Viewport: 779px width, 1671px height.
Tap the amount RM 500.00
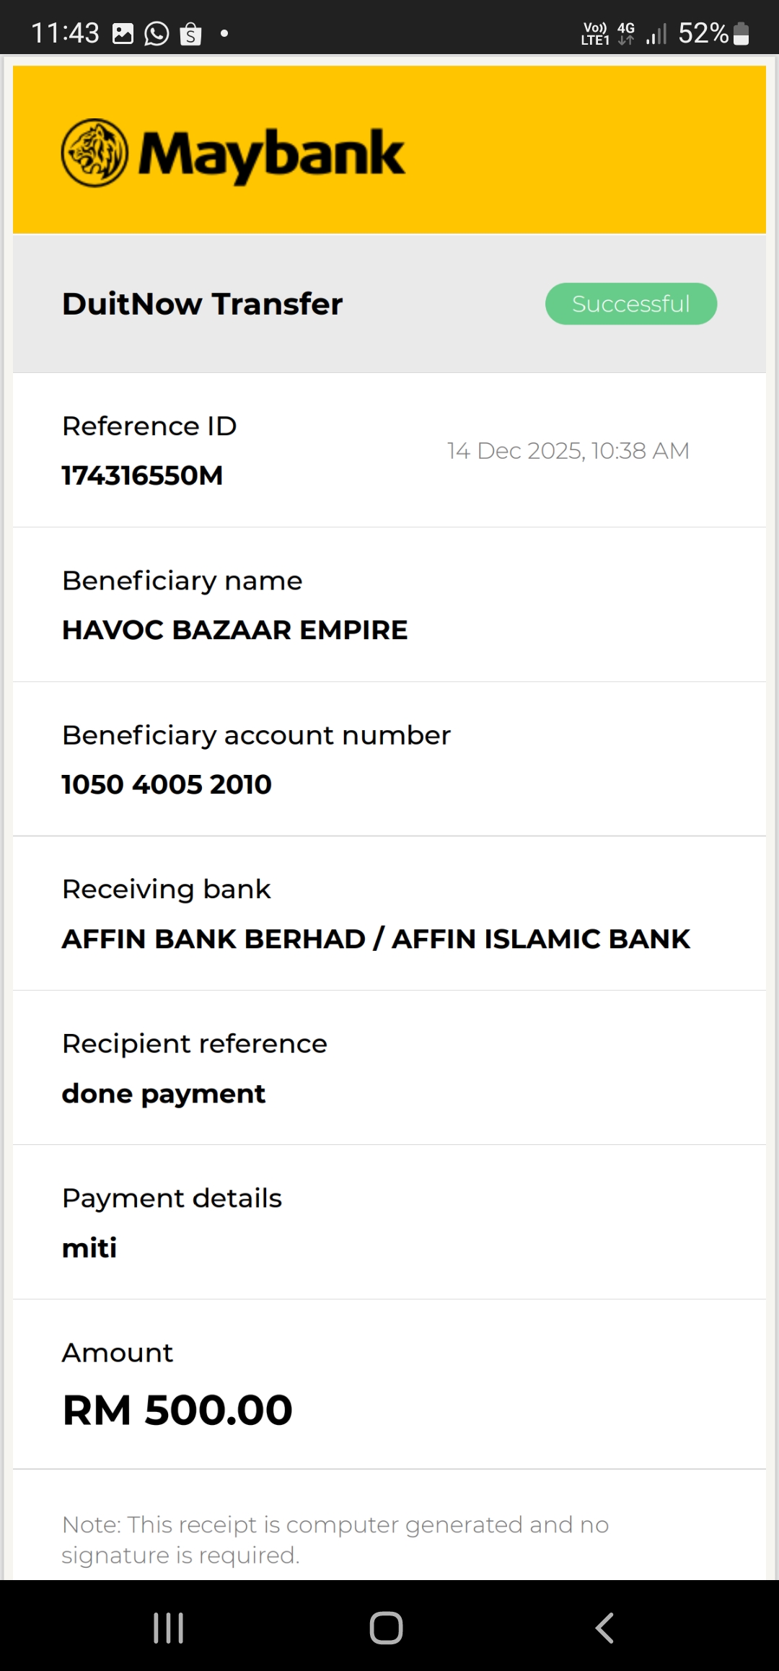click(x=177, y=1410)
